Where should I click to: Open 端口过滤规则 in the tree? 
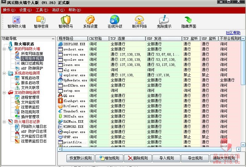(32, 63)
